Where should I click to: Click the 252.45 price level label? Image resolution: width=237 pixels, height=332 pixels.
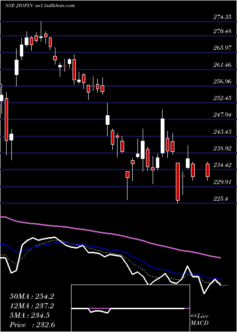coord(222,98)
